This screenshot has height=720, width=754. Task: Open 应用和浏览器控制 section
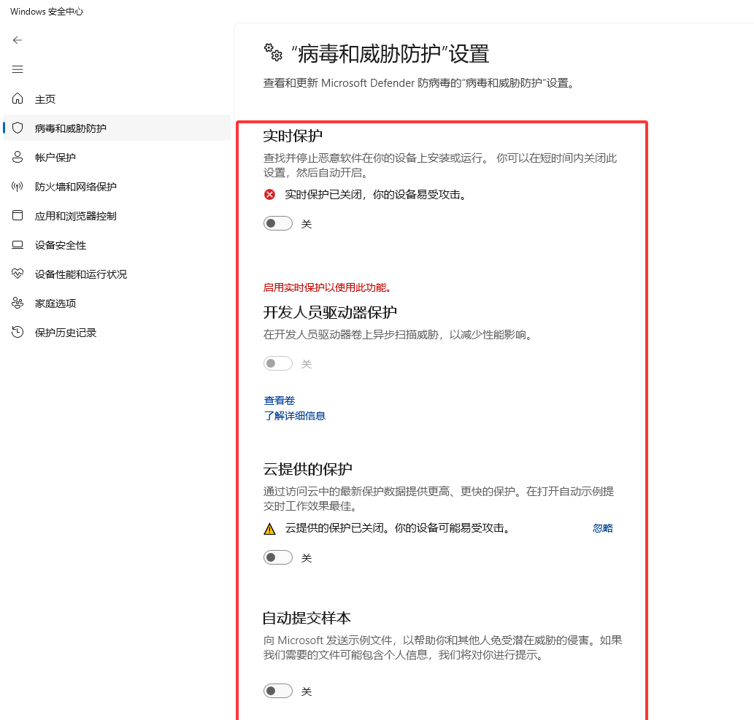click(117, 216)
